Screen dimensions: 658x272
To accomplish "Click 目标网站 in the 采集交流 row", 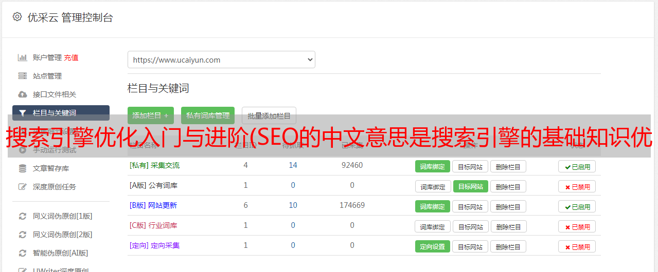I will tap(470, 166).
